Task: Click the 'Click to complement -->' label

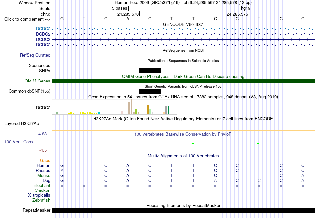Action: 27,19
